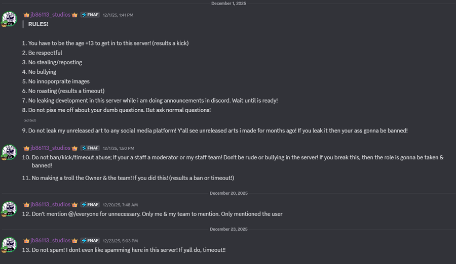Open jb86113_studios profile from the 1:41 PM message
The height and width of the screenshot is (264, 456).
[50, 15]
